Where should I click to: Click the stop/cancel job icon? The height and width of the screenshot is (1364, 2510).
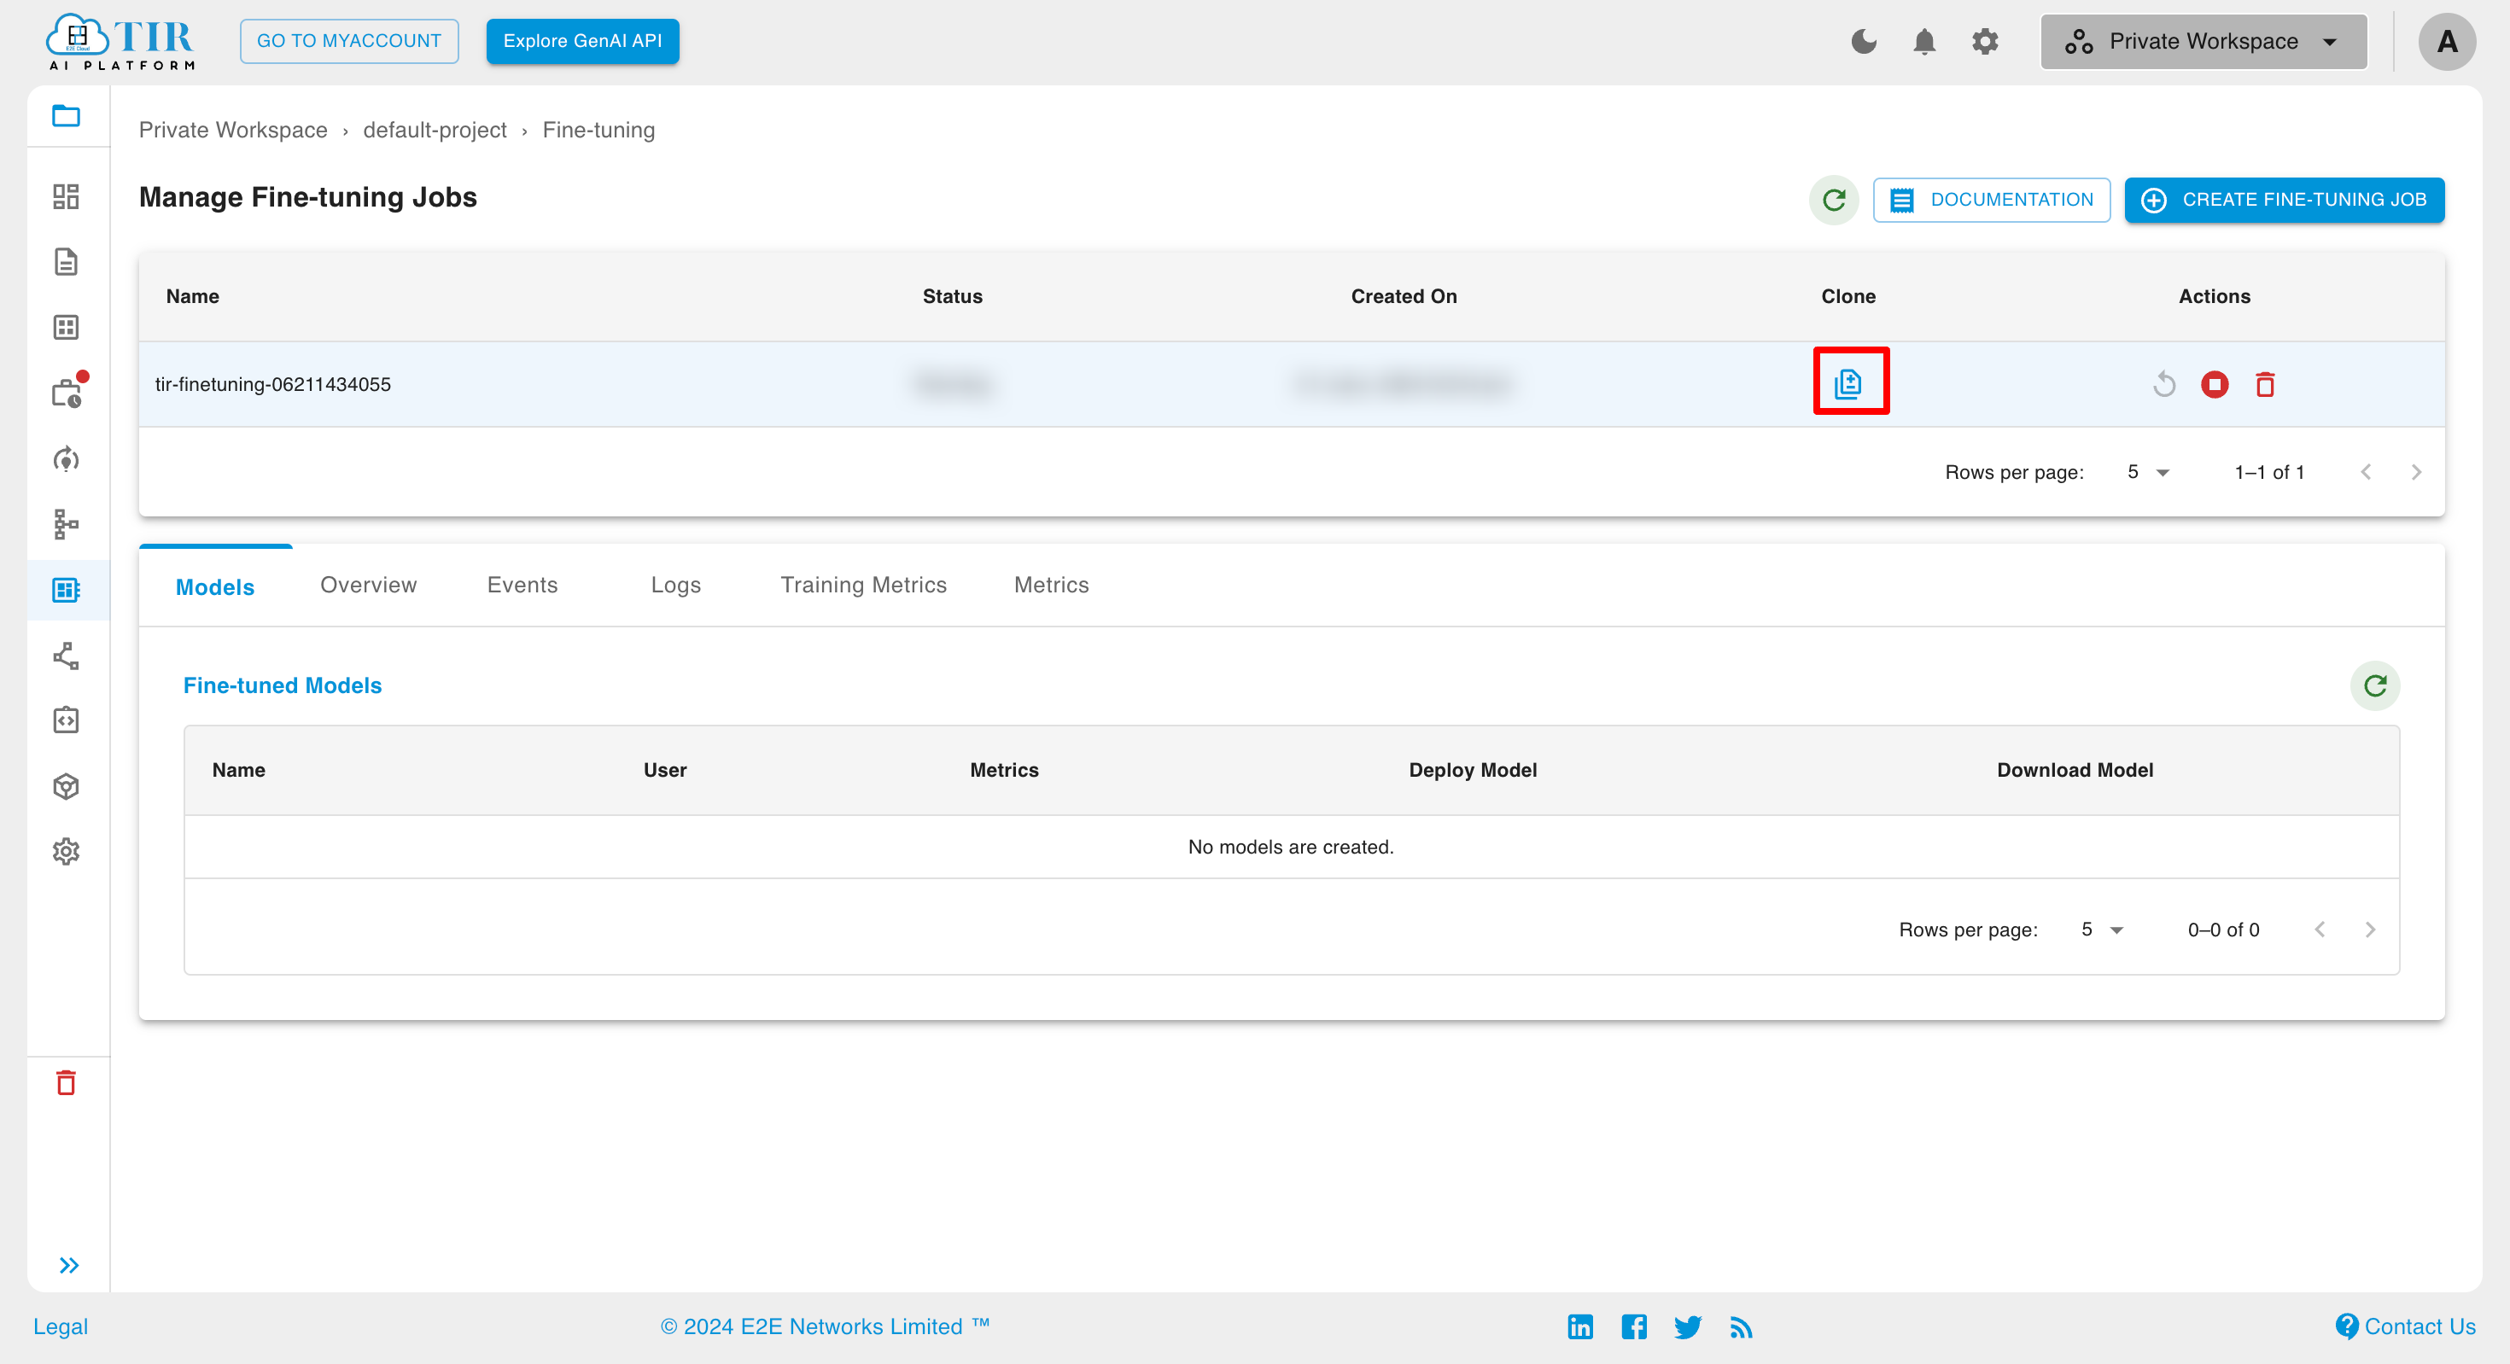click(x=2215, y=383)
